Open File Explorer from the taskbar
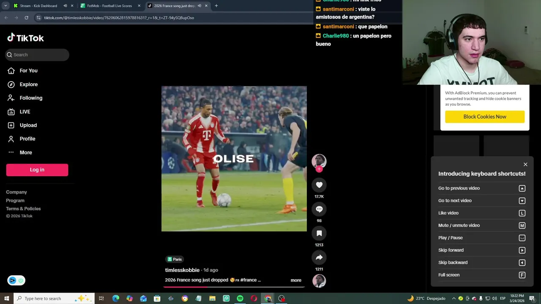The image size is (541, 304). coord(212,299)
